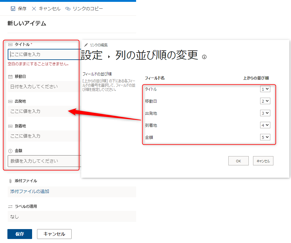Click the paperclip icon beside 添付ファイル
The image size is (291, 243).
10,181
